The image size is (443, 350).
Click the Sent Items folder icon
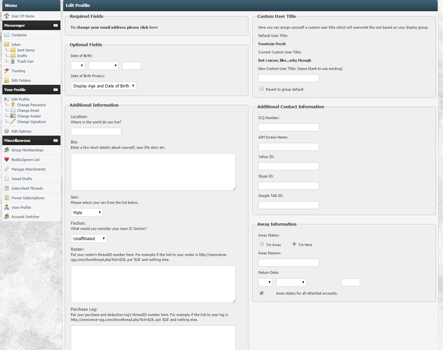point(13,50)
